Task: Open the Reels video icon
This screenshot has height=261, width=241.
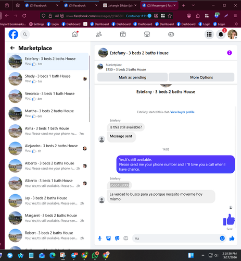Action: [123, 34]
